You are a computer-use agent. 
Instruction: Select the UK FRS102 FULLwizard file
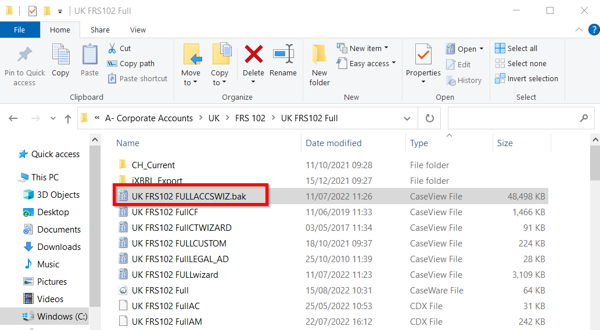pos(175,275)
